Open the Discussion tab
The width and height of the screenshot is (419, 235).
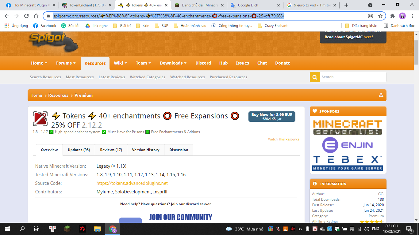click(x=179, y=150)
